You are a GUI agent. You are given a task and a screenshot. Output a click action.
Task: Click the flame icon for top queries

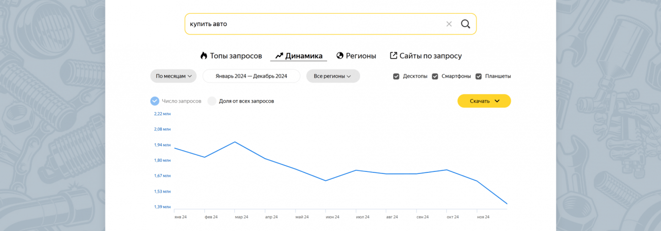click(204, 56)
